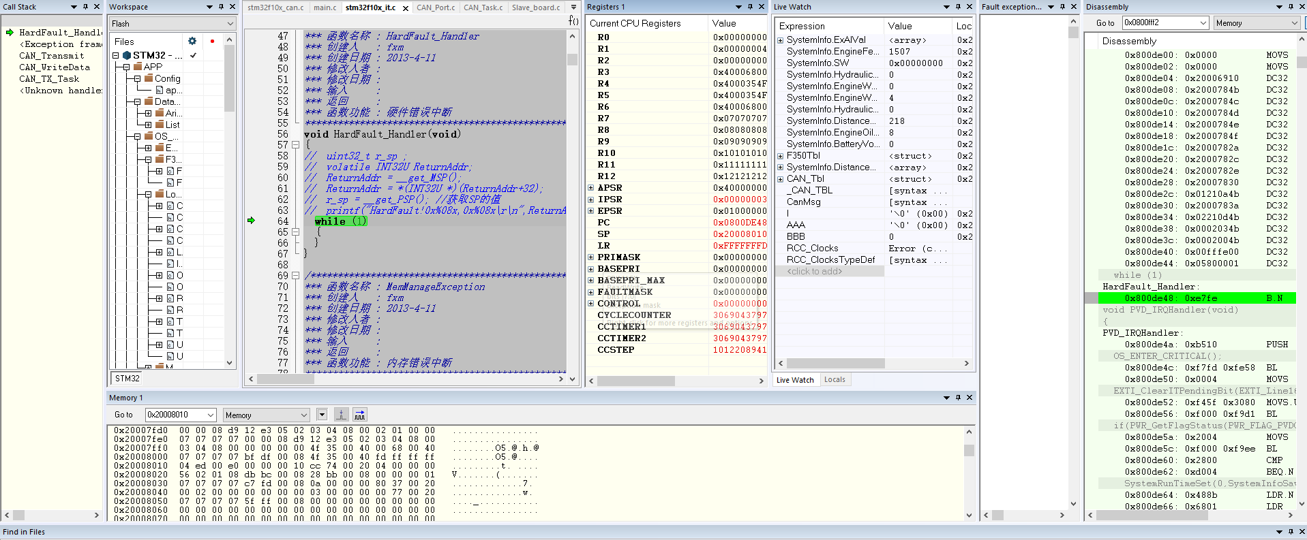This screenshot has width=1307, height=540.
Task: Collapse the STM32 project root node
Action: click(116, 55)
